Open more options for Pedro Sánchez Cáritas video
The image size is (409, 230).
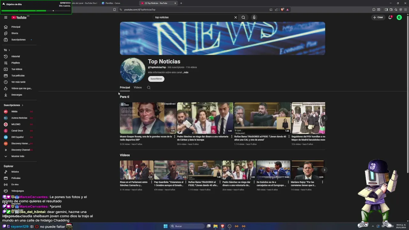(232, 137)
